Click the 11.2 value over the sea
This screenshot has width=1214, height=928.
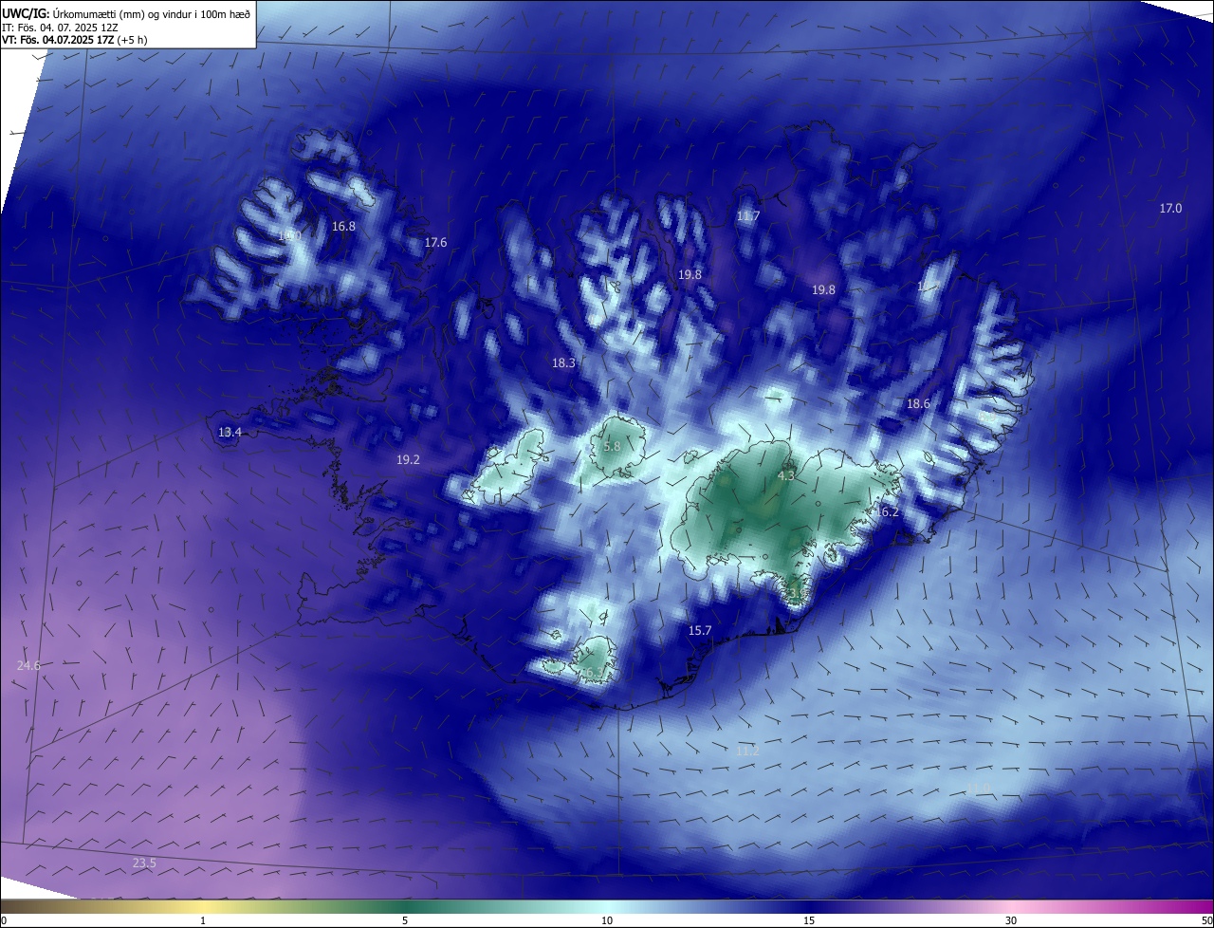point(747,751)
